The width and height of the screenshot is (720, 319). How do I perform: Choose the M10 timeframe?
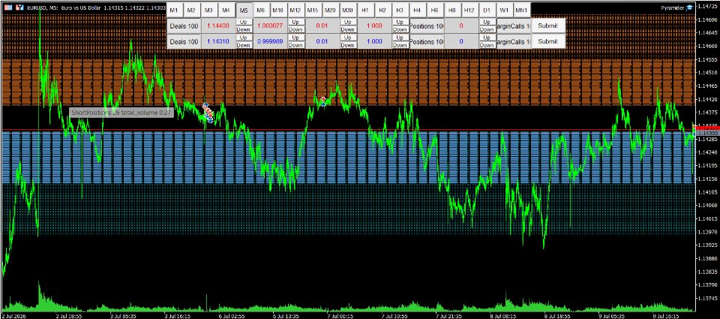(x=277, y=10)
